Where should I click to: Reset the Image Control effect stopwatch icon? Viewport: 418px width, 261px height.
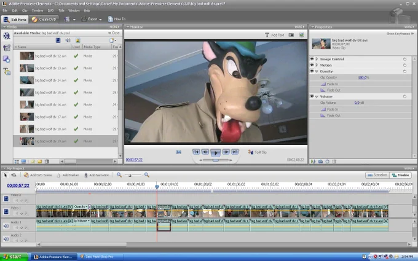pos(404,59)
